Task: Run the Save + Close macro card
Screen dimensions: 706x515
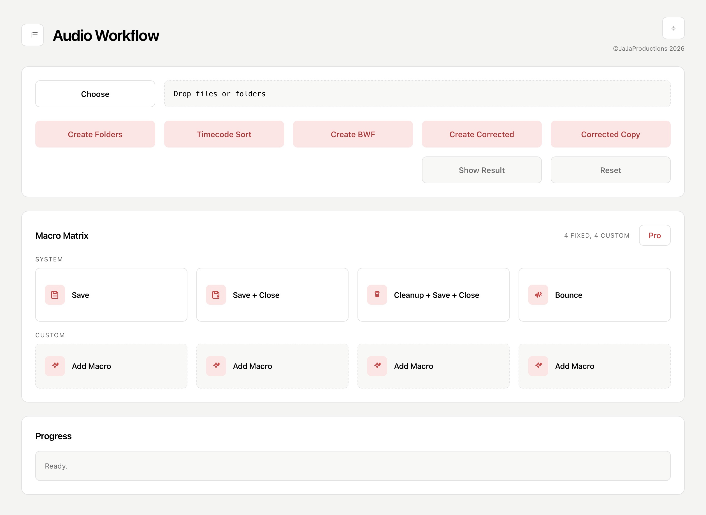Action: (x=272, y=295)
